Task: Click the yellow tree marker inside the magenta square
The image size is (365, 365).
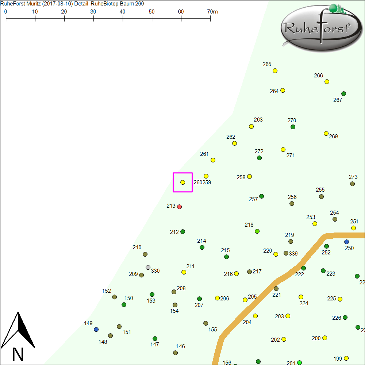Action: (182, 182)
